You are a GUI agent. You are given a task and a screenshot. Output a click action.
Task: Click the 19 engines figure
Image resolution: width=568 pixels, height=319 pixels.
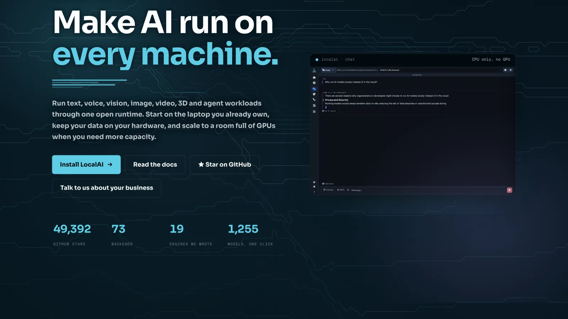point(176,229)
